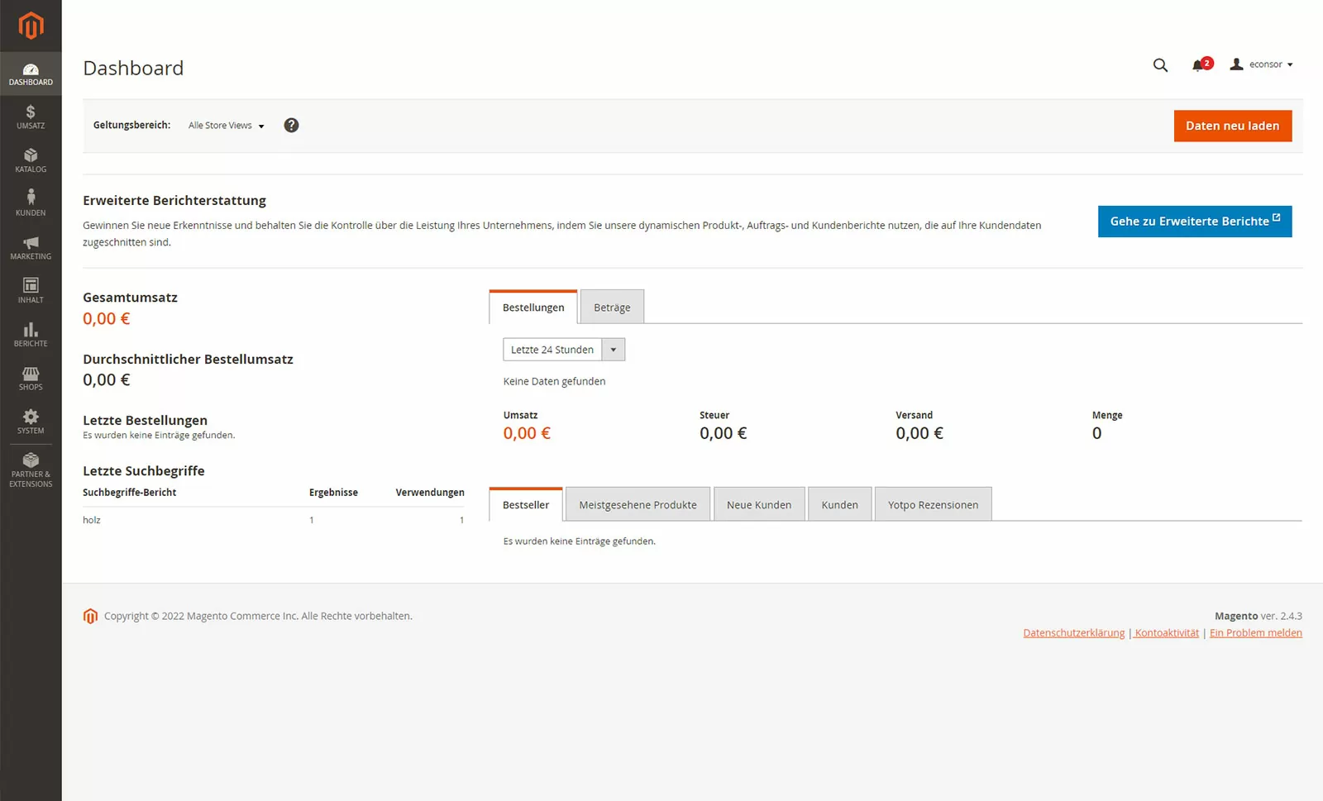Image resolution: width=1323 pixels, height=801 pixels.
Task: Open the Datenschutzerklärung link in the footer
Action: click(x=1072, y=632)
